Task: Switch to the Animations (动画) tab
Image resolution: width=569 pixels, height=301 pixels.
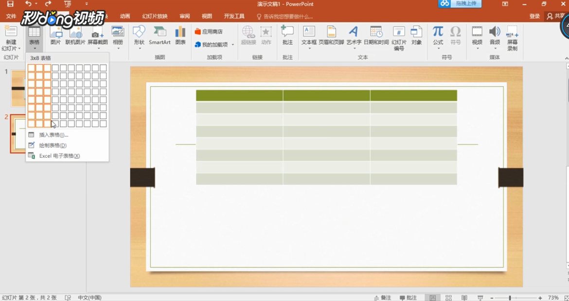Action: 125,17
